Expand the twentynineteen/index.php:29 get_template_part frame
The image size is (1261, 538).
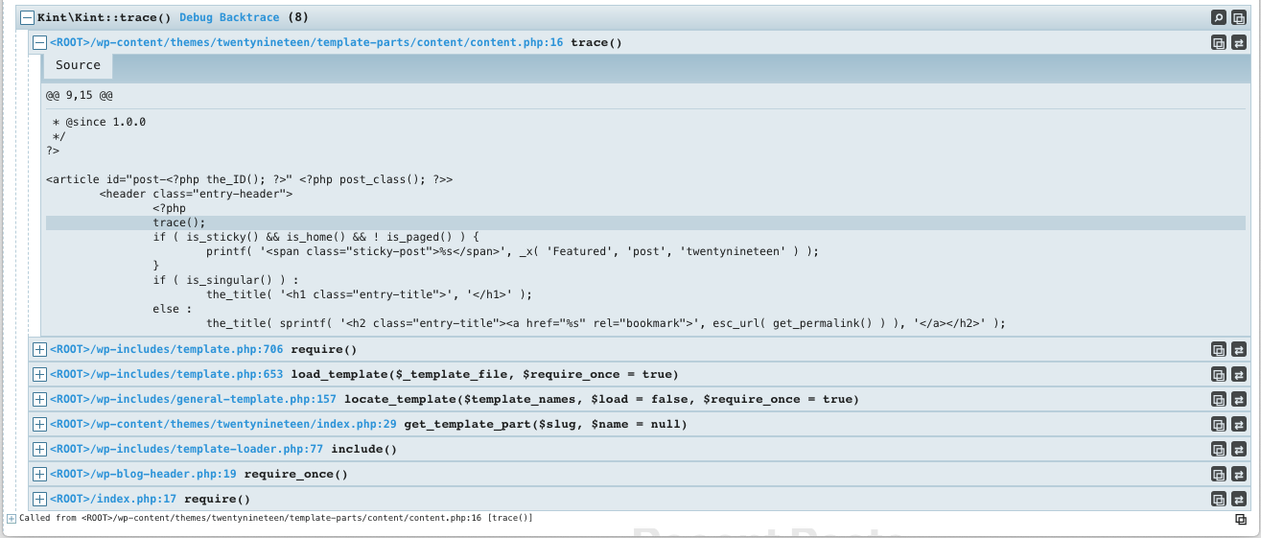tap(39, 424)
